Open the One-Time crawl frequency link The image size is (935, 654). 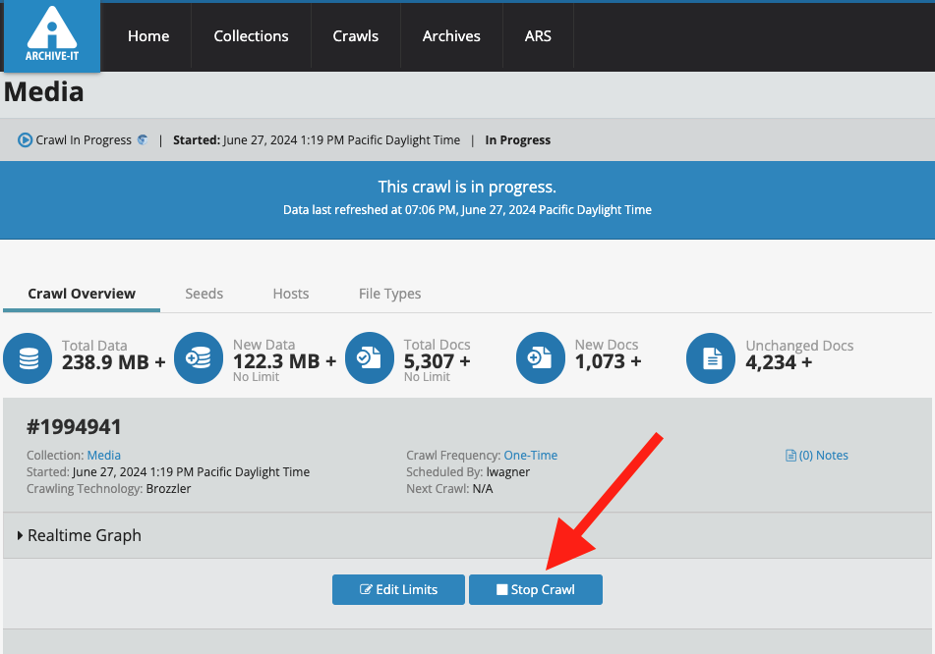[x=530, y=456]
